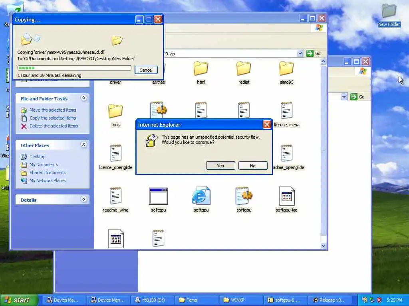
Task: Select the softgpu application window icon
Action: click(158, 196)
